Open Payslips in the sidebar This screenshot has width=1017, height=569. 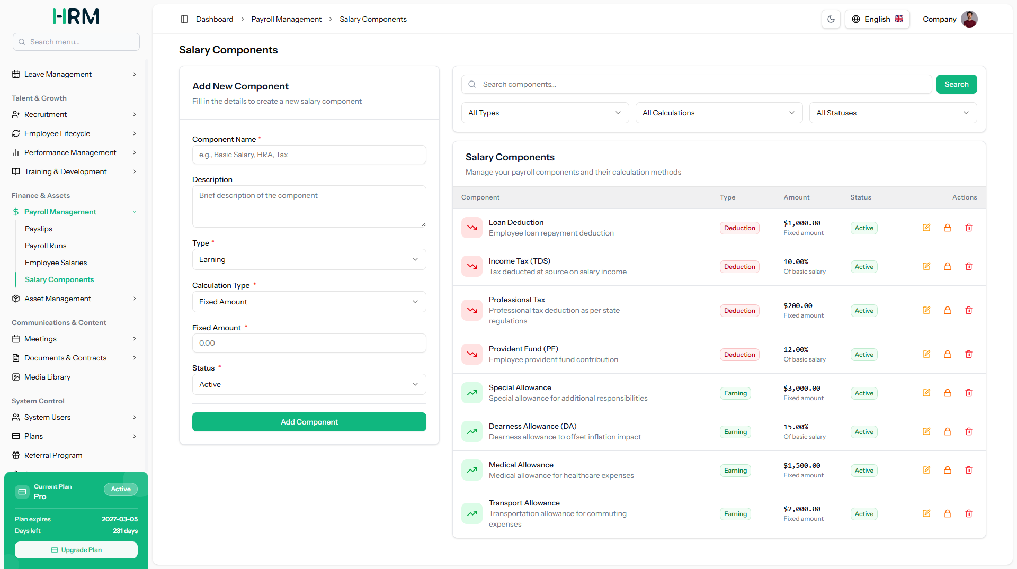click(x=39, y=229)
